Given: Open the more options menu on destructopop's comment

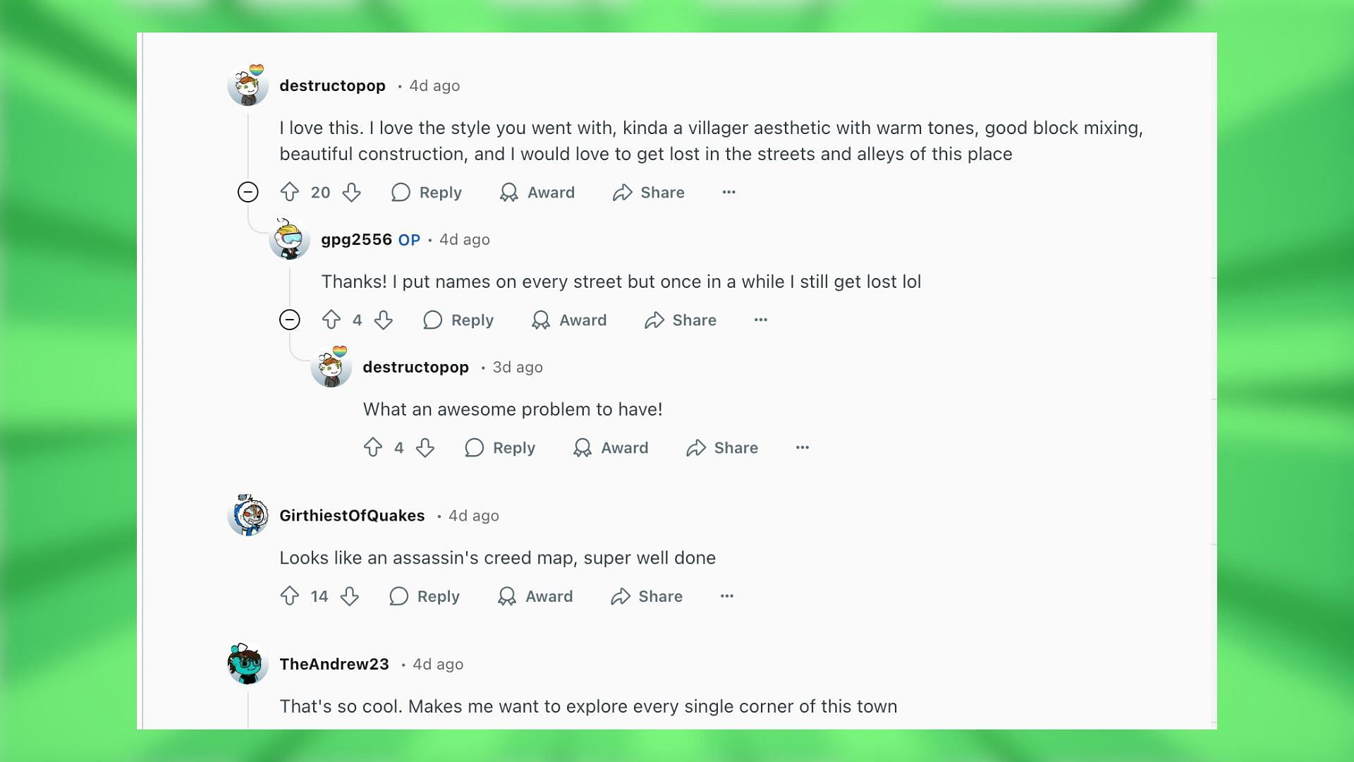Looking at the screenshot, I should tap(728, 192).
